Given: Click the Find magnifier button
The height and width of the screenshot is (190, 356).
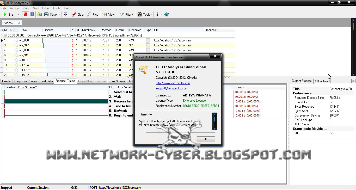Looking at the screenshot, I should (x=93, y=15).
